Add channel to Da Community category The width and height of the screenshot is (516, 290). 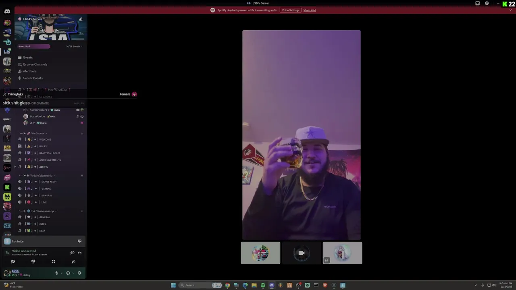pyautogui.click(x=82, y=211)
